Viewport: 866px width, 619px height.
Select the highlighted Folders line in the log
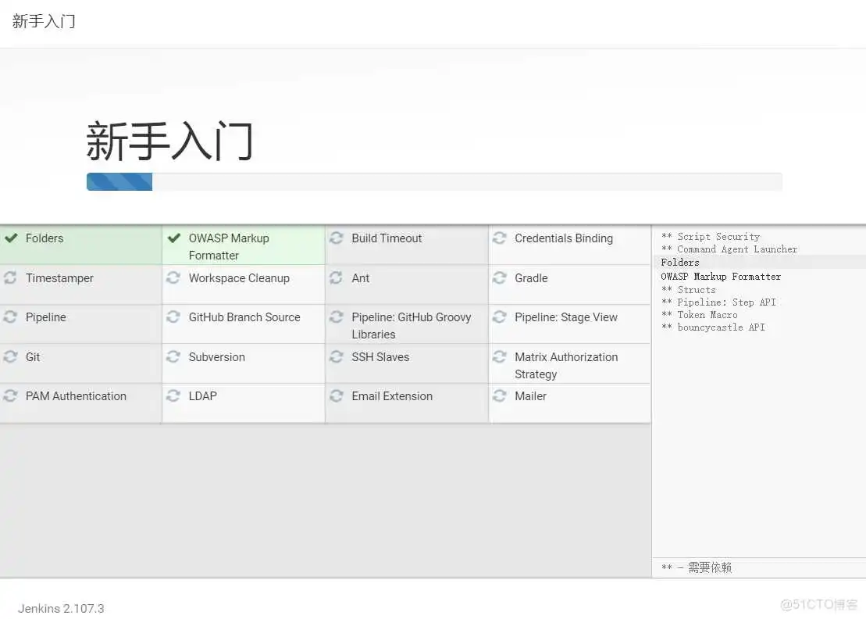pos(679,263)
